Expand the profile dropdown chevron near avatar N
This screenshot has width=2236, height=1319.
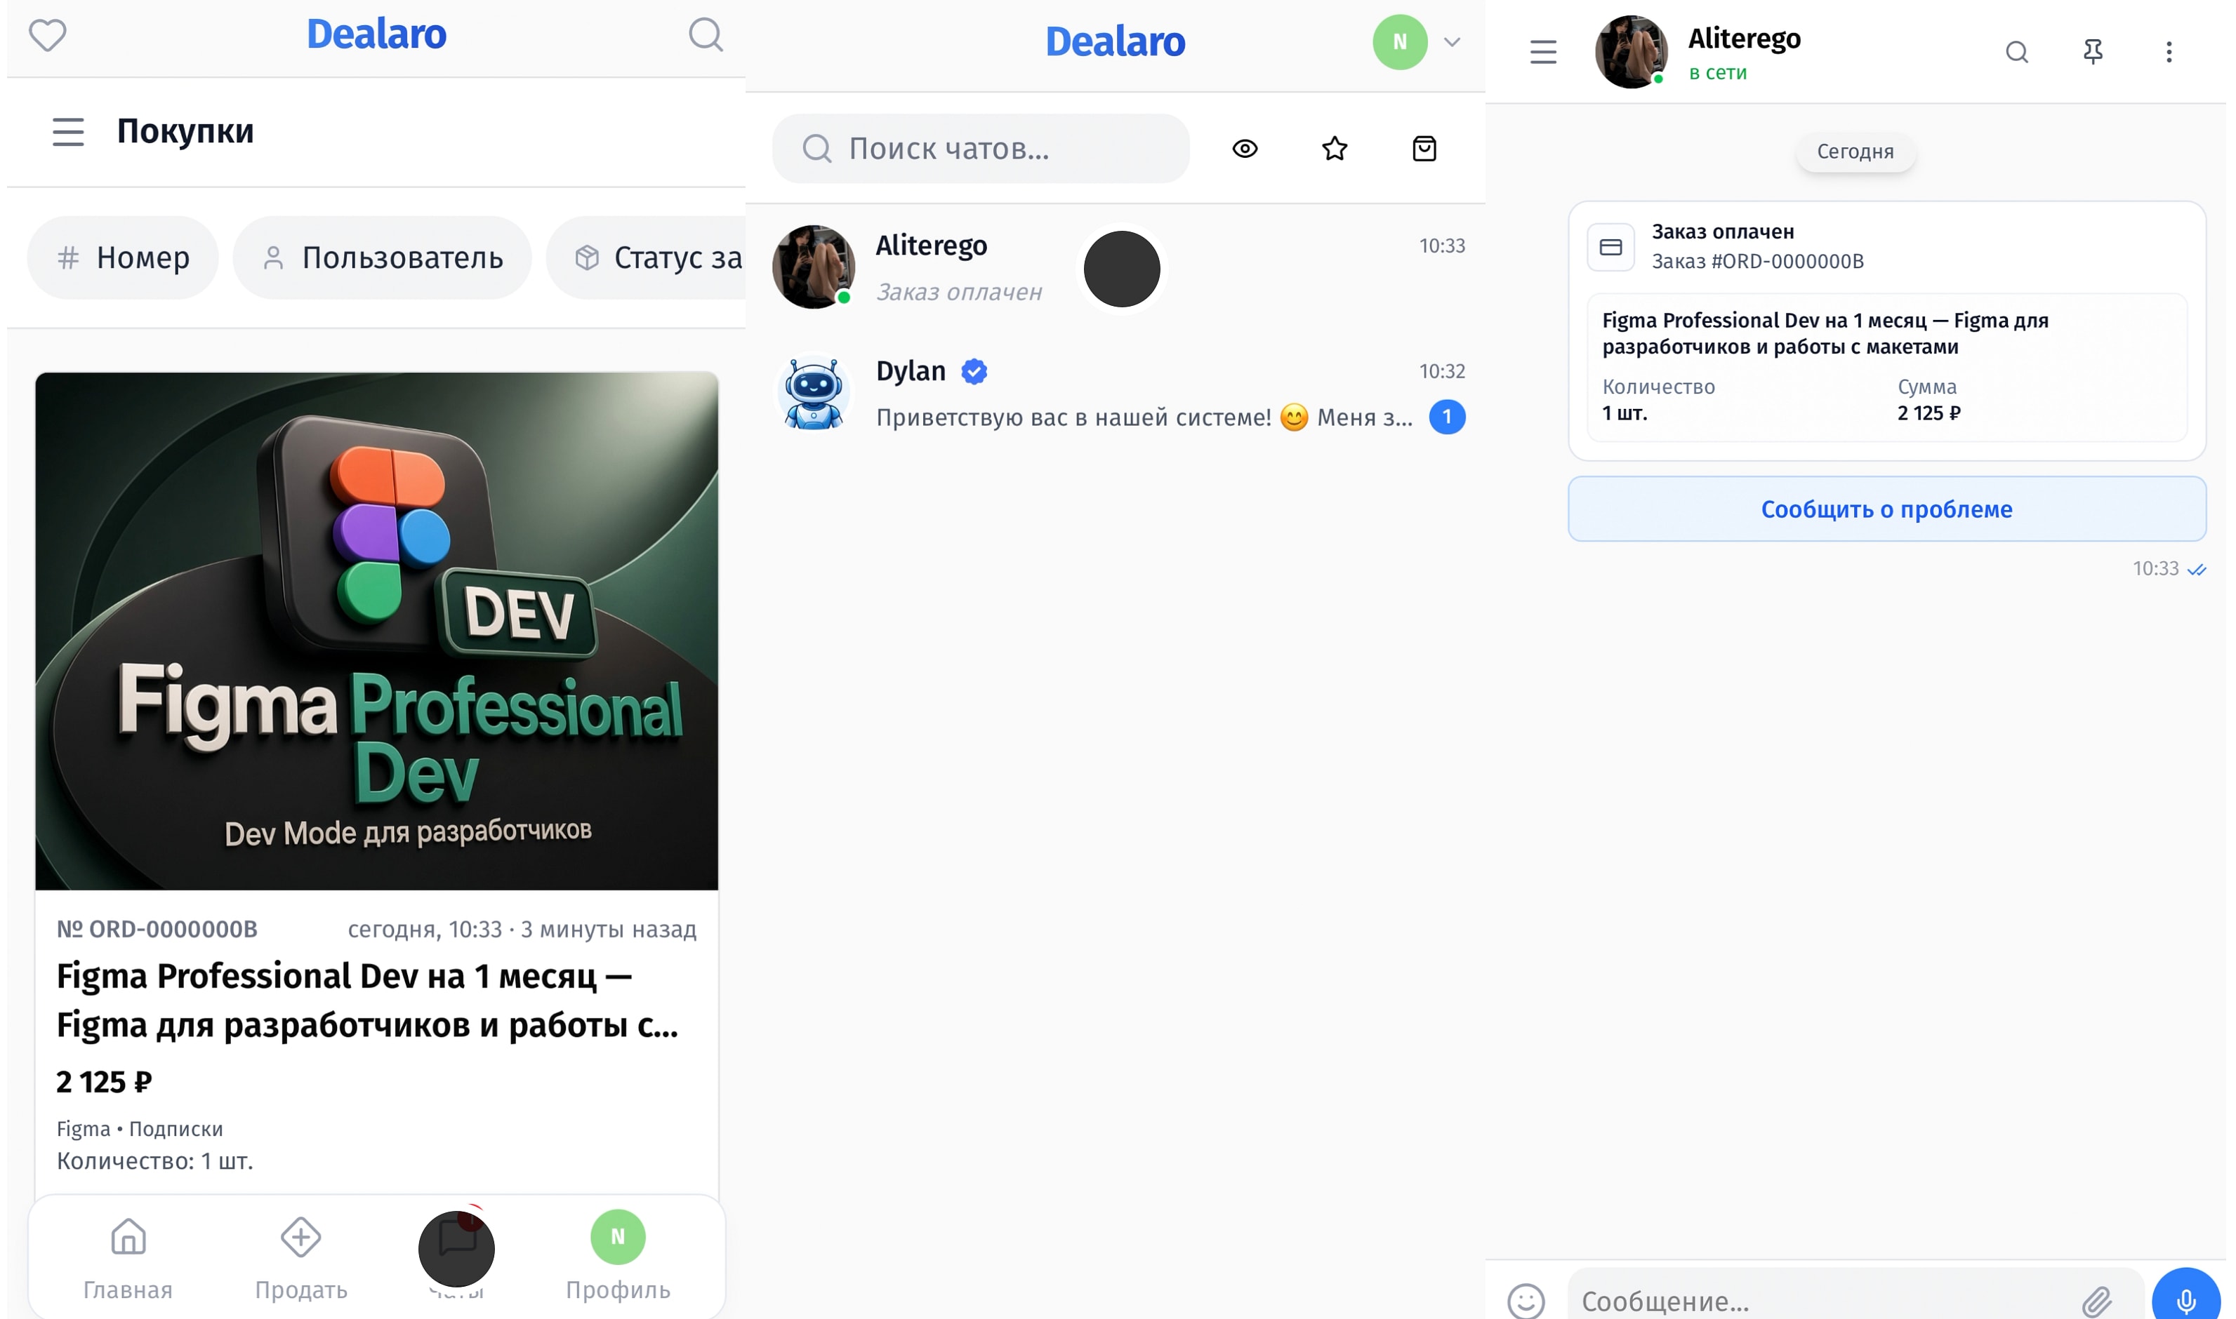pyautogui.click(x=1452, y=42)
